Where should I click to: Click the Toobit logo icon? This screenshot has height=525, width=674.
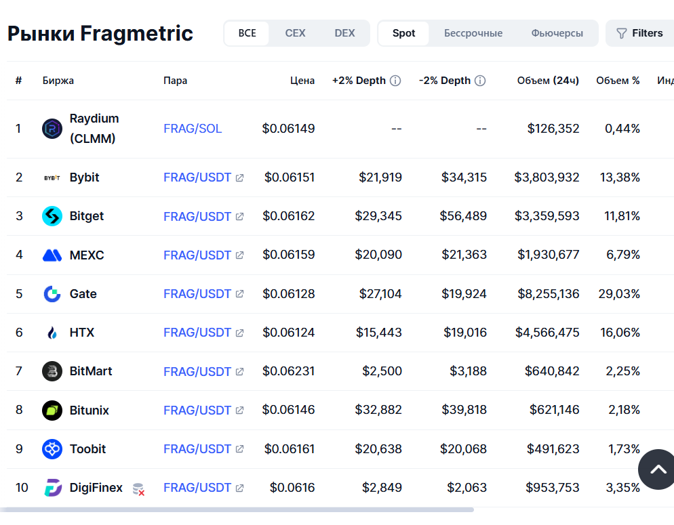52,449
